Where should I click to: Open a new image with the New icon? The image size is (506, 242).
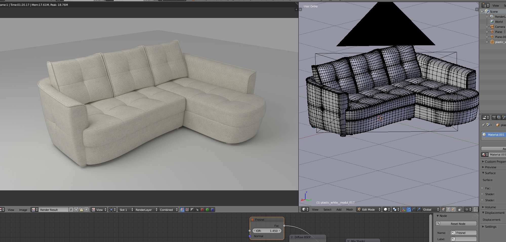[x=76, y=210]
